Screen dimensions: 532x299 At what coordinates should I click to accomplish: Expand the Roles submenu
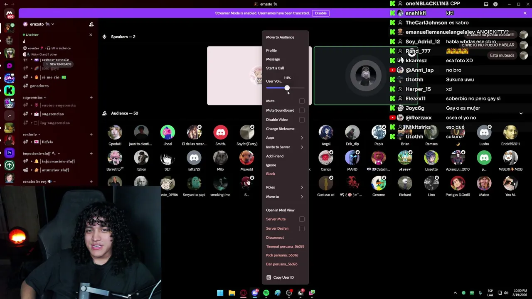(285, 187)
